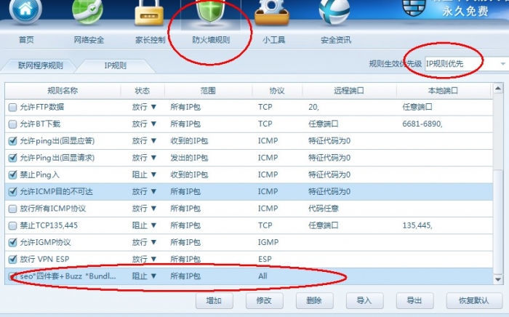Uncheck the 允许Ping出(回显请求) rule
Image resolution: width=509 pixels, height=317 pixels.
pos(12,158)
